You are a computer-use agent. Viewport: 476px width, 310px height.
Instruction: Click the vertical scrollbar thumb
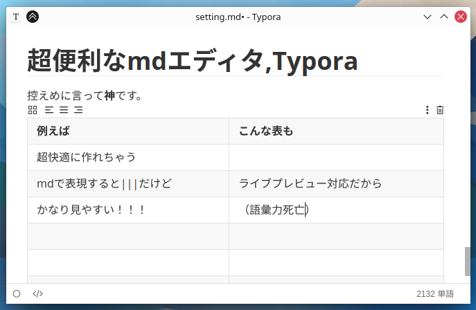click(468, 262)
